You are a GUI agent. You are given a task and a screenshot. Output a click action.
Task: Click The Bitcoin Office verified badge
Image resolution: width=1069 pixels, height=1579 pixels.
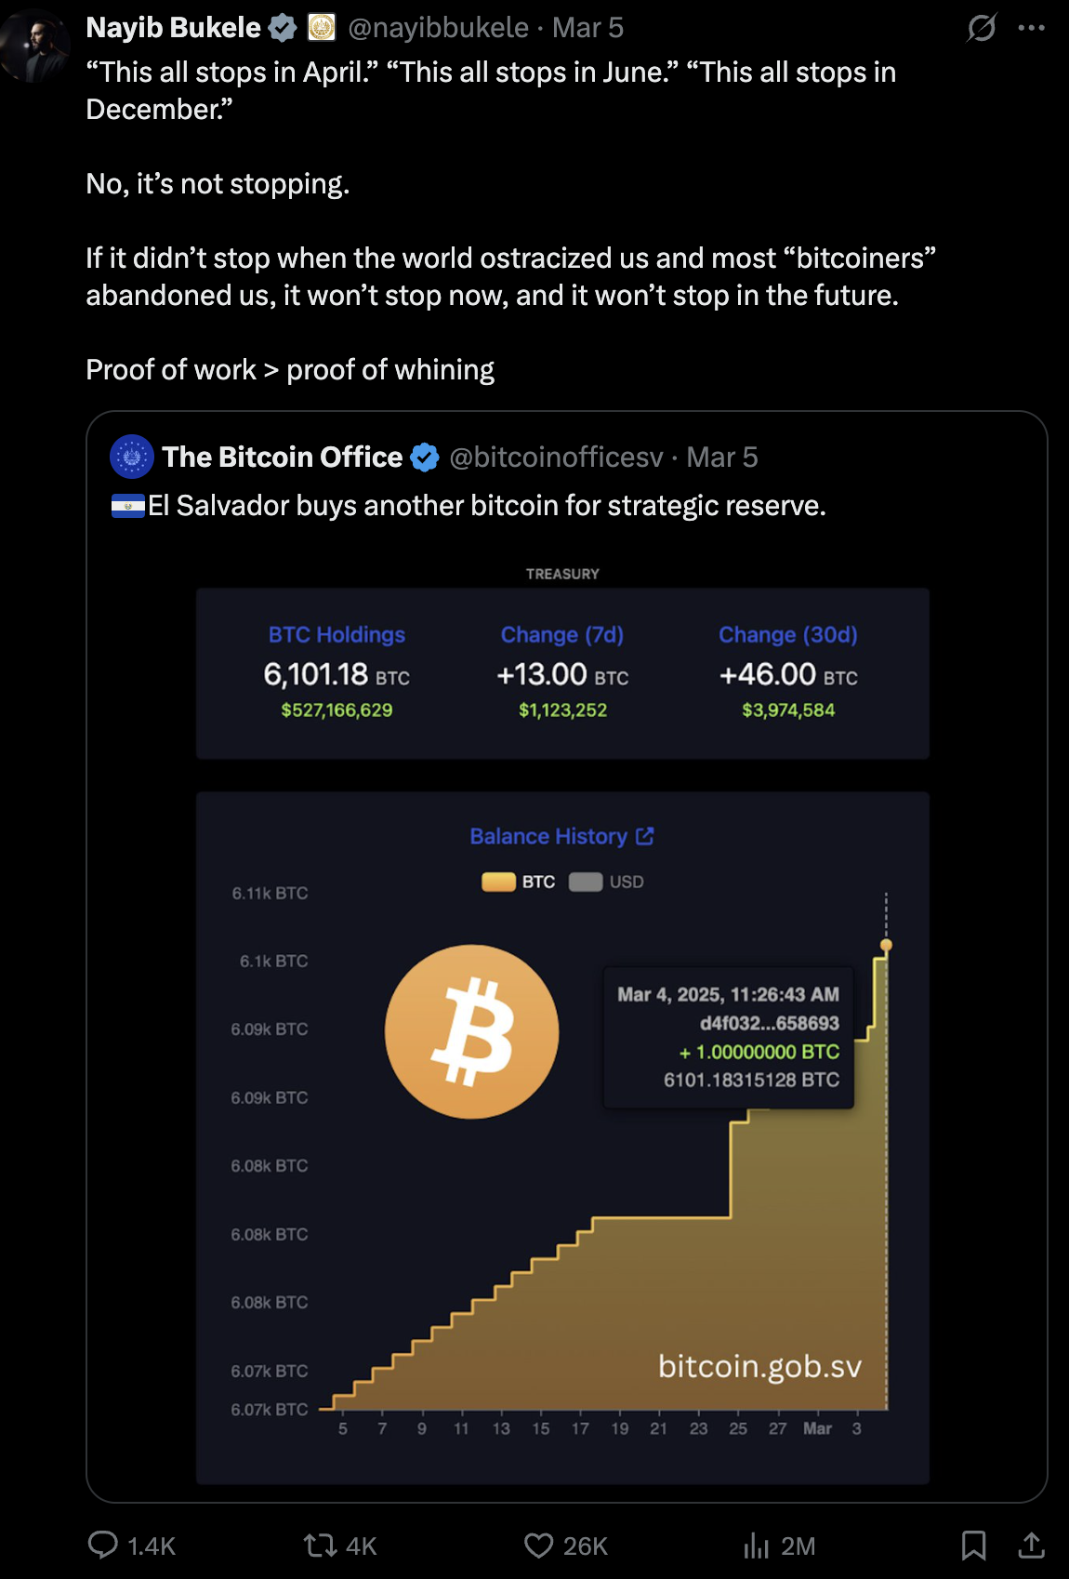pos(425,458)
